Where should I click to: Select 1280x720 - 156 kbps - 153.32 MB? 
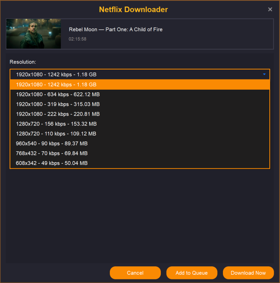(140, 124)
